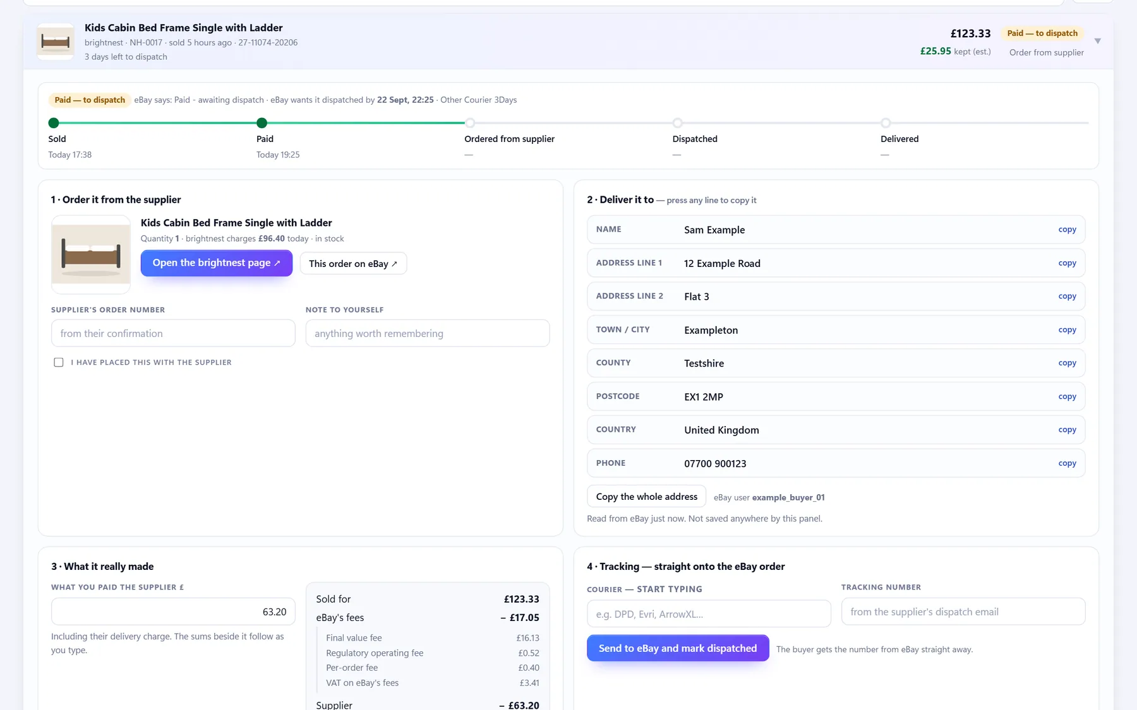1137x710 pixels.
Task: Send to eBay and mark dispatched
Action: pos(678,648)
